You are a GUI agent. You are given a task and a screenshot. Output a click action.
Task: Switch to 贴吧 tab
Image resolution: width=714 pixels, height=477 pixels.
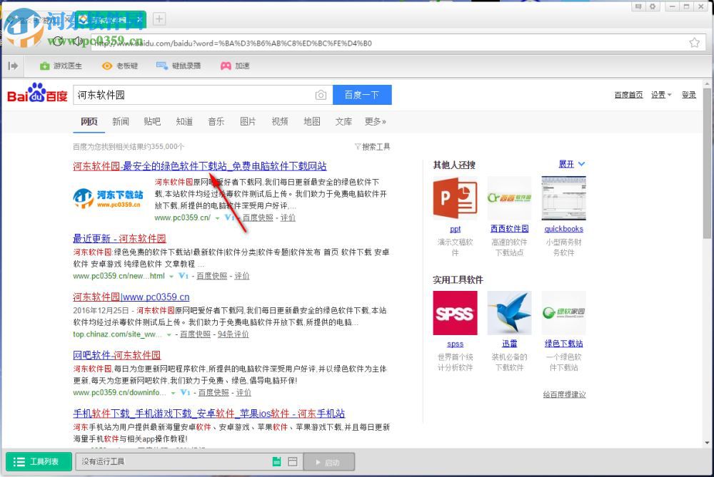tap(152, 121)
